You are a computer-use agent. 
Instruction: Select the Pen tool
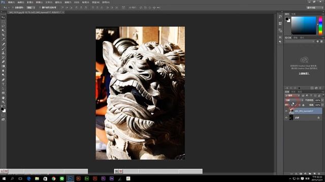coord(3,80)
